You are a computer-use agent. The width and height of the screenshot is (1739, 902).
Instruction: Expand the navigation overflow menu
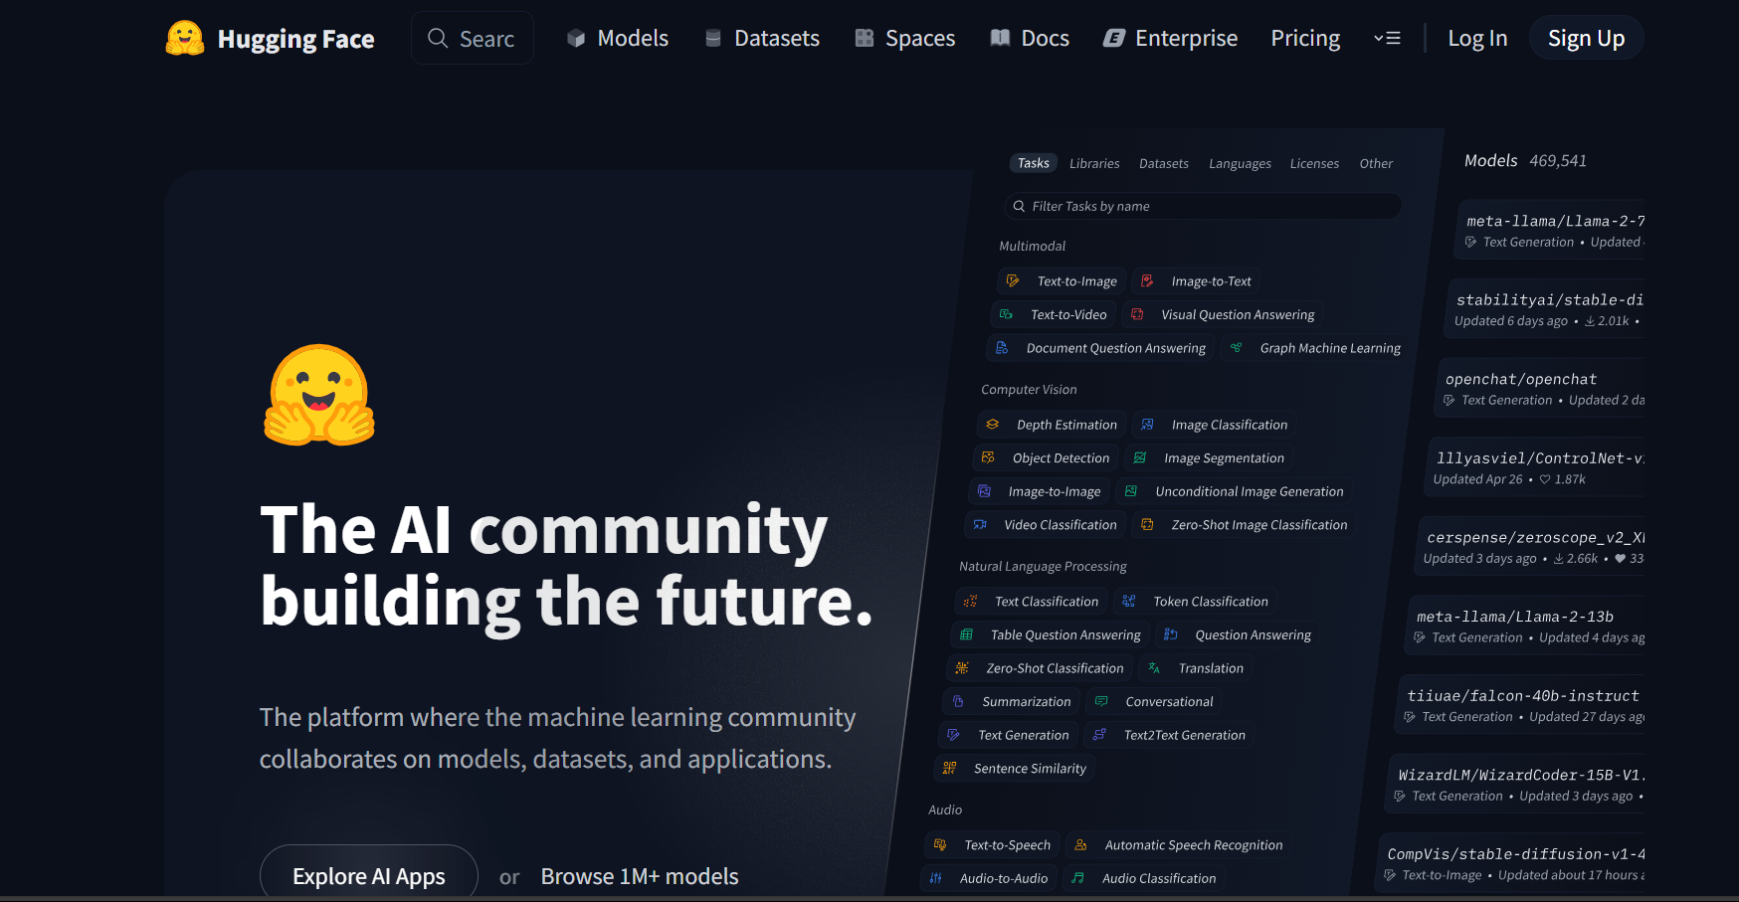pyautogui.click(x=1387, y=39)
